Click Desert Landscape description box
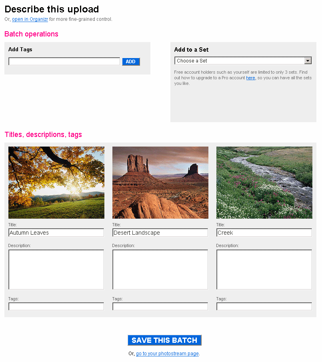 [160, 269]
